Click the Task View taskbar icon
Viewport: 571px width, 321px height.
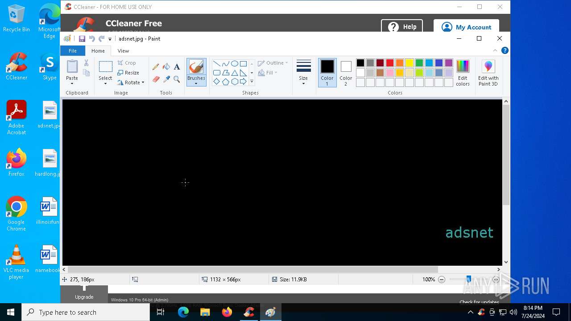pos(161,312)
